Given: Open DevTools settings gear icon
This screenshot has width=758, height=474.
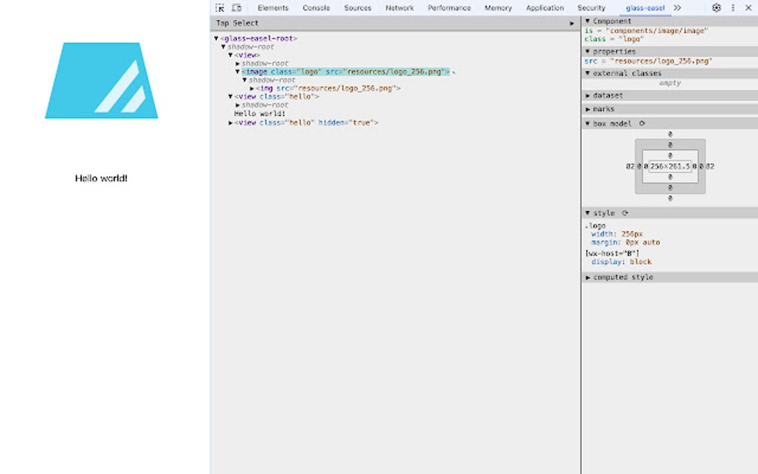Looking at the screenshot, I should pos(716,7).
